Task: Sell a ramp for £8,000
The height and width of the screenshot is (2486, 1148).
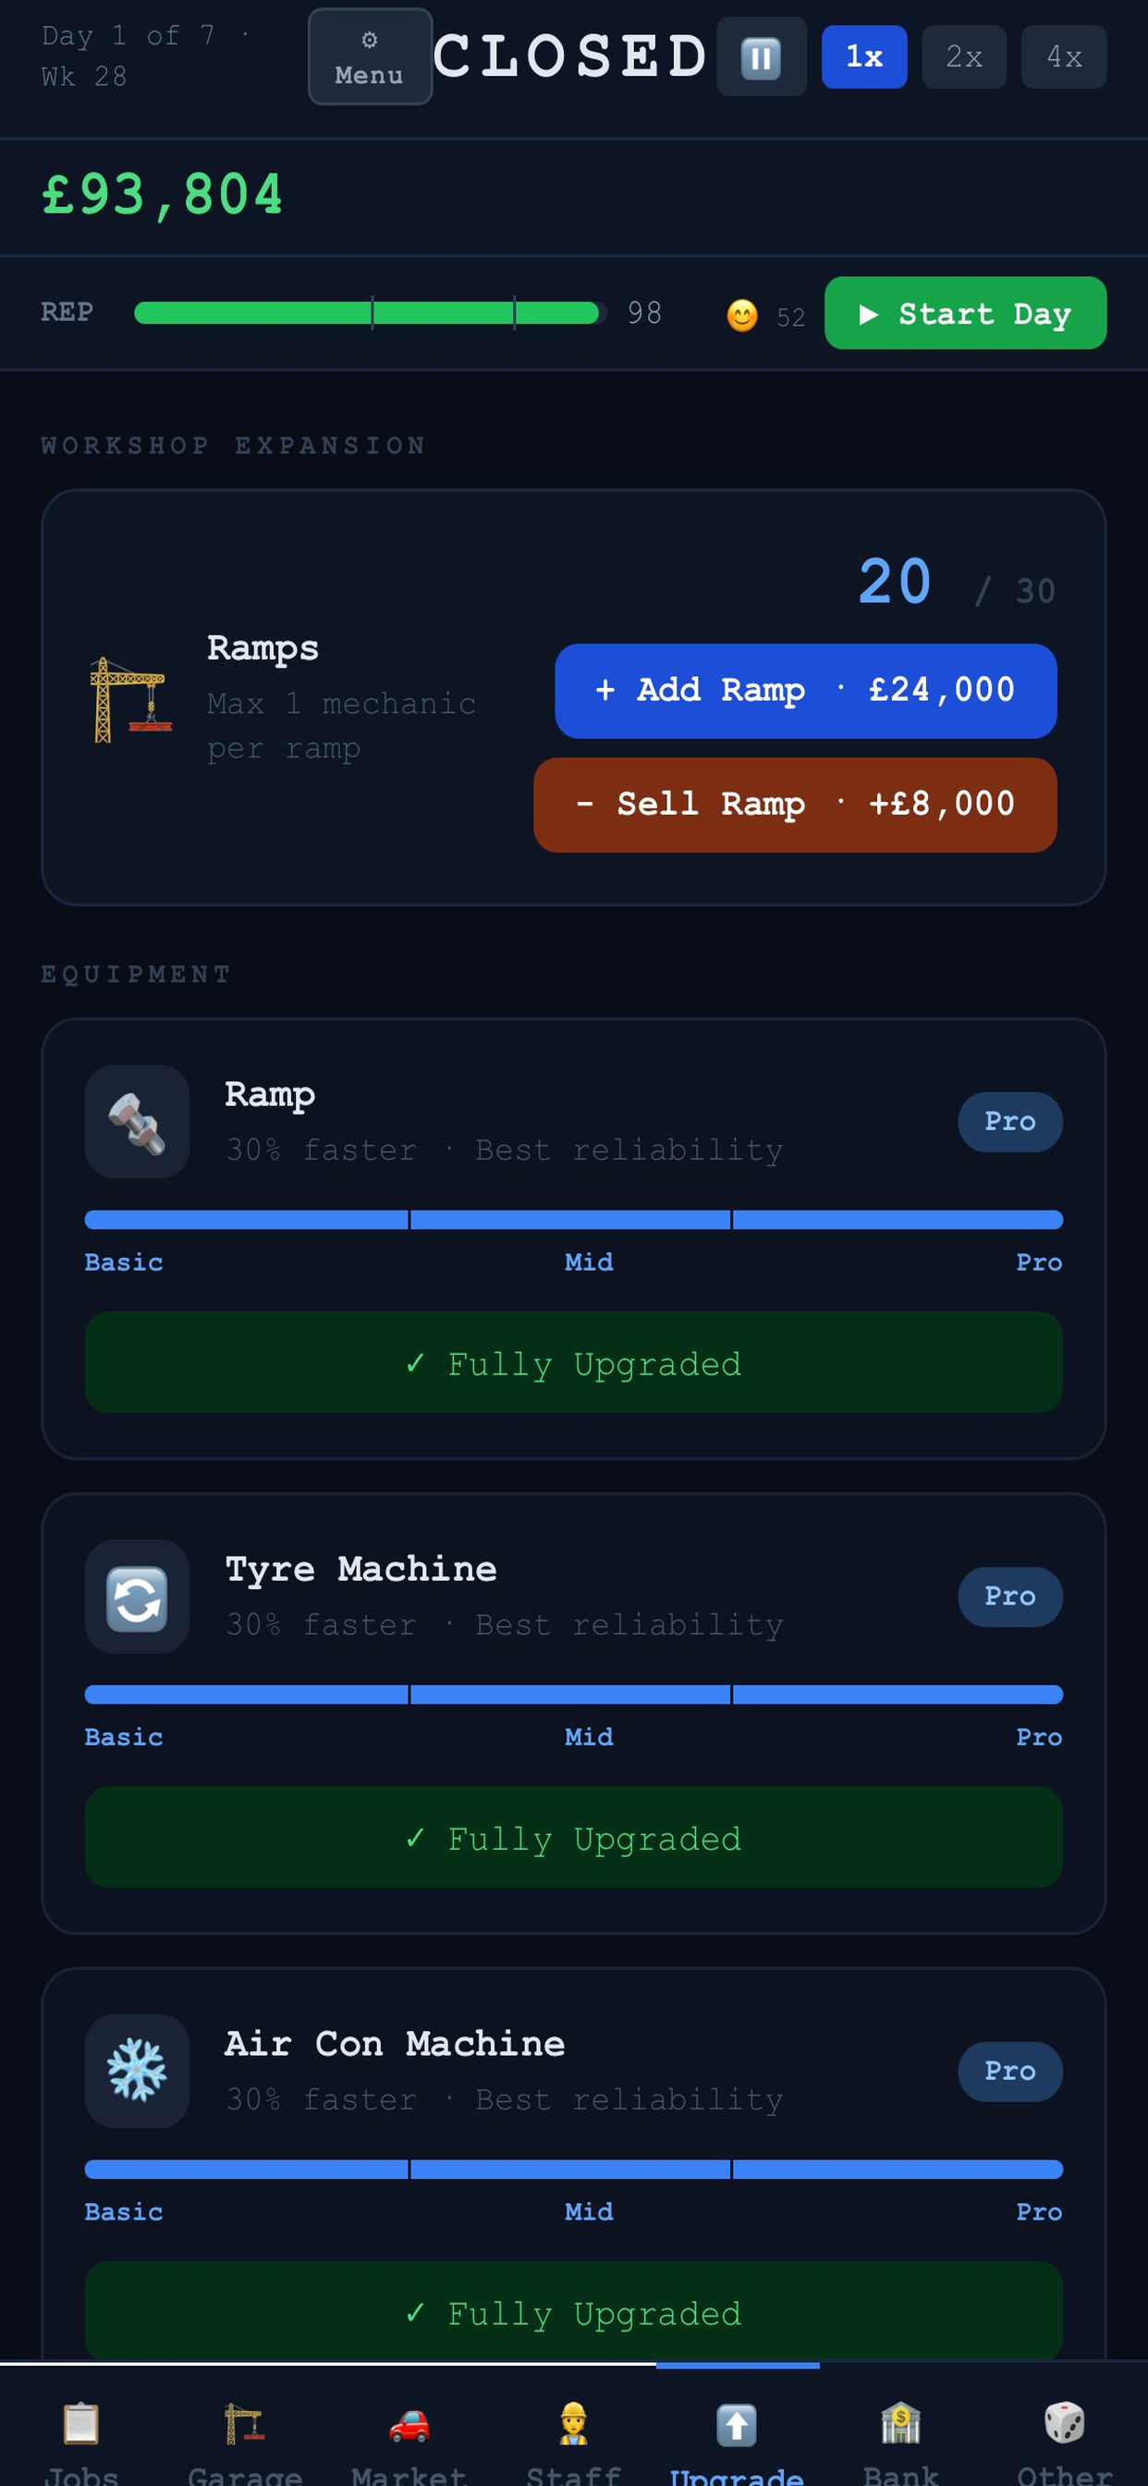Action: pos(795,805)
